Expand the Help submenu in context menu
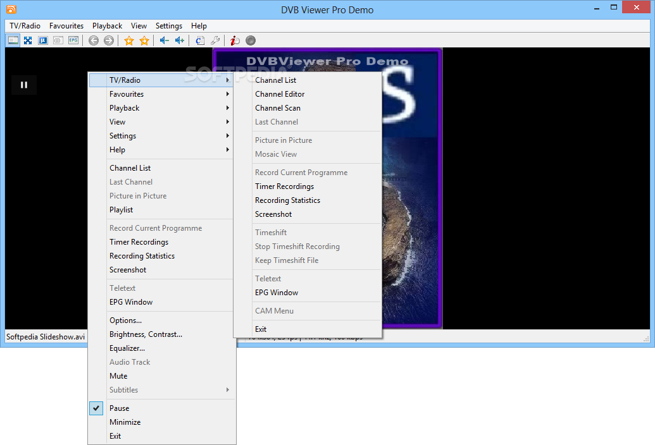The height and width of the screenshot is (445, 655). [x=161, y=150]
